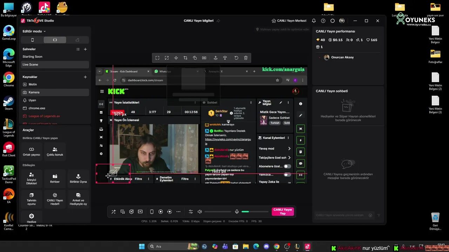Click the share arrow beside CANLI Yayın bilgileri
This screenshot has width=449, height=252.
click(x=218, y=21)
